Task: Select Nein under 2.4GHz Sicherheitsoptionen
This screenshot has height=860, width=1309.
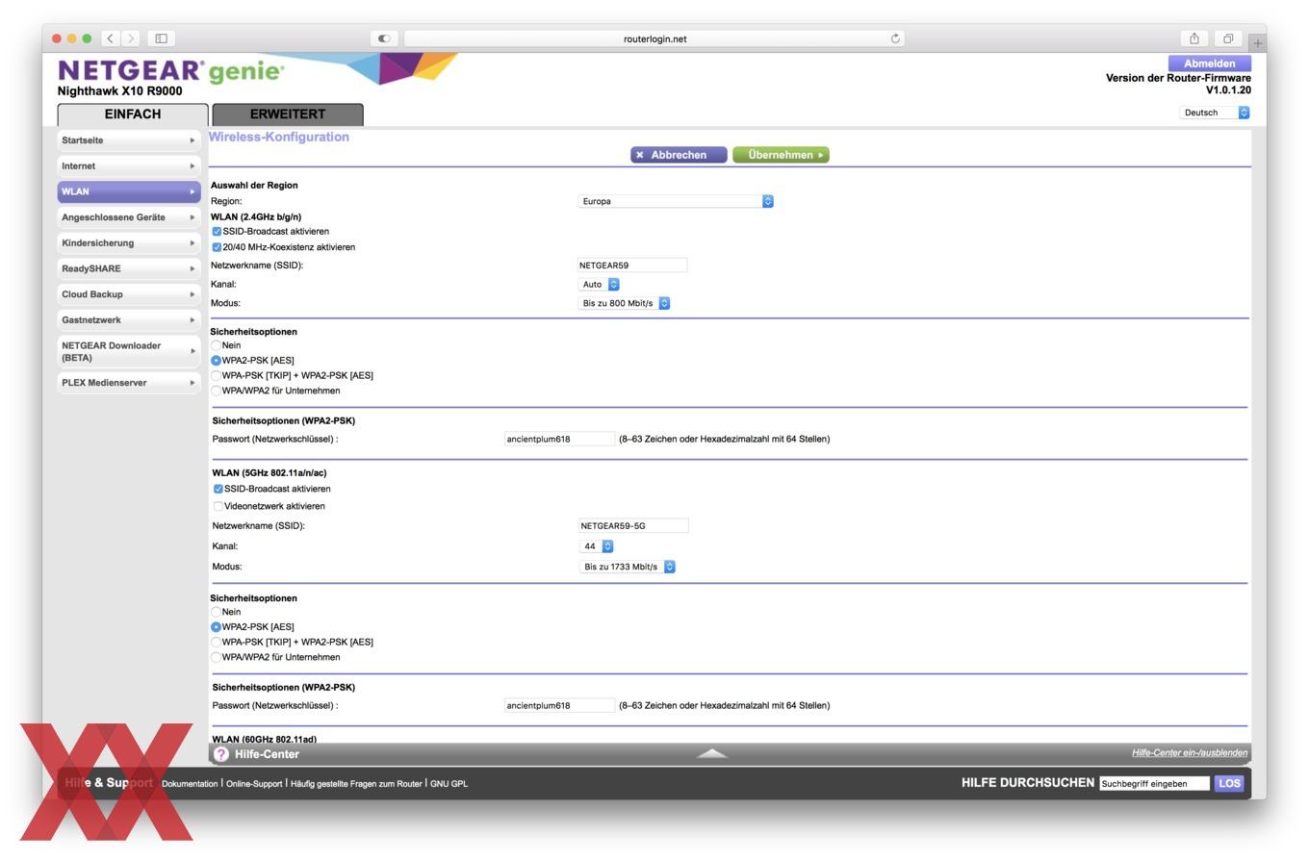Action: pos(216,345)
